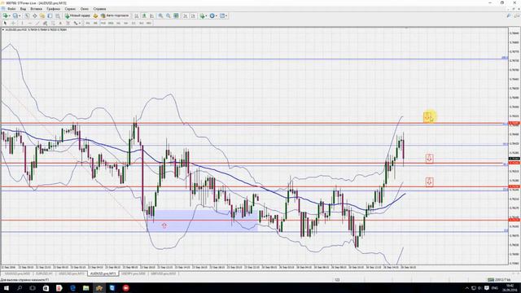Screen dimensions: 521x293
Task: Switch timeframe to H4
Action: point(126,23)
